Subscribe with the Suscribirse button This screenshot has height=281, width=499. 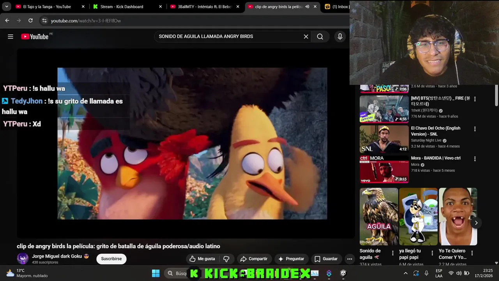(x=111, y=259)
